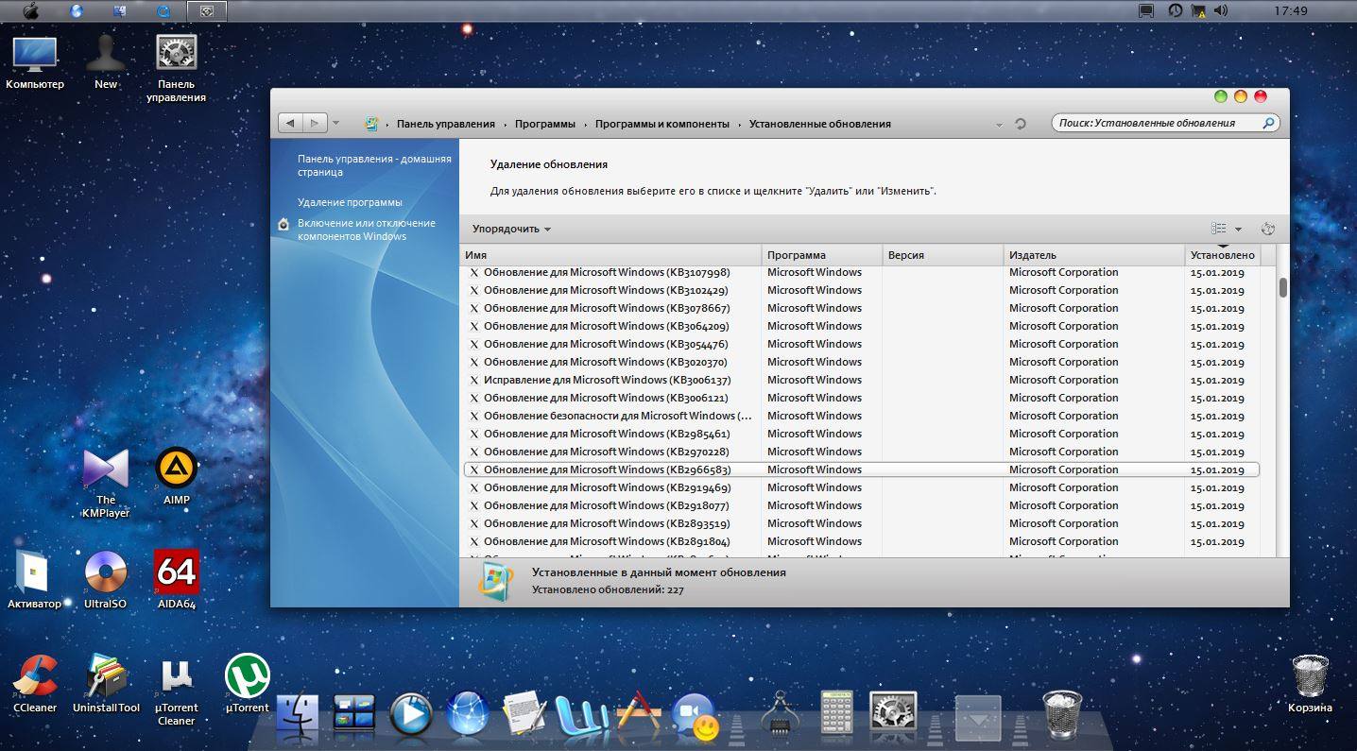Launch UltraISO from the desktop
Screen dimensions: 1357x751
pos(105,580)
